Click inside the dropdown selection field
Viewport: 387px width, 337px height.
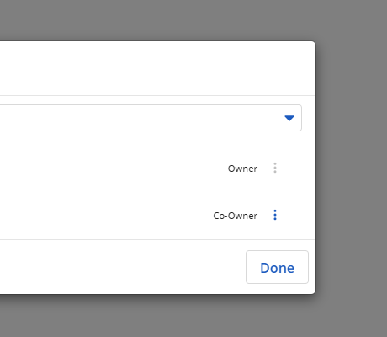point(151,118)
